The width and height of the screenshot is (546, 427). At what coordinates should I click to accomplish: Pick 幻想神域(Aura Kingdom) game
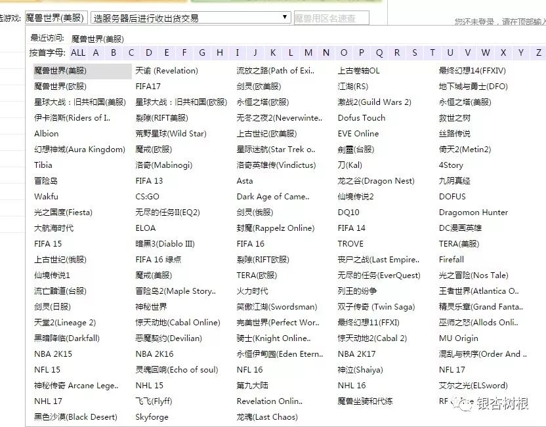point(80,150)
